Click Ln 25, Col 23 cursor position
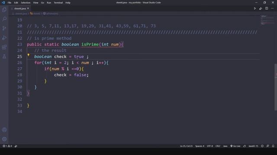Viewport: 277px width, 155px height. pyautogui.click(x=186, y=146)
